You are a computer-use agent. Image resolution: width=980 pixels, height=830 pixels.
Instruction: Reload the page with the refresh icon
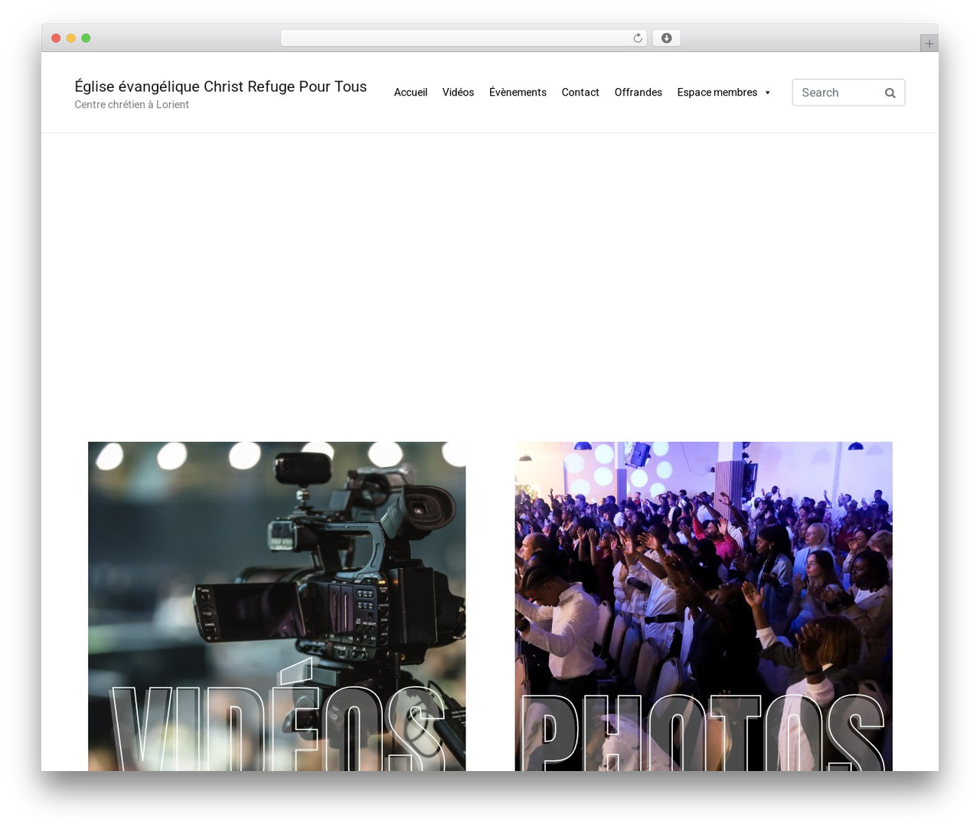tap(638, 38)
